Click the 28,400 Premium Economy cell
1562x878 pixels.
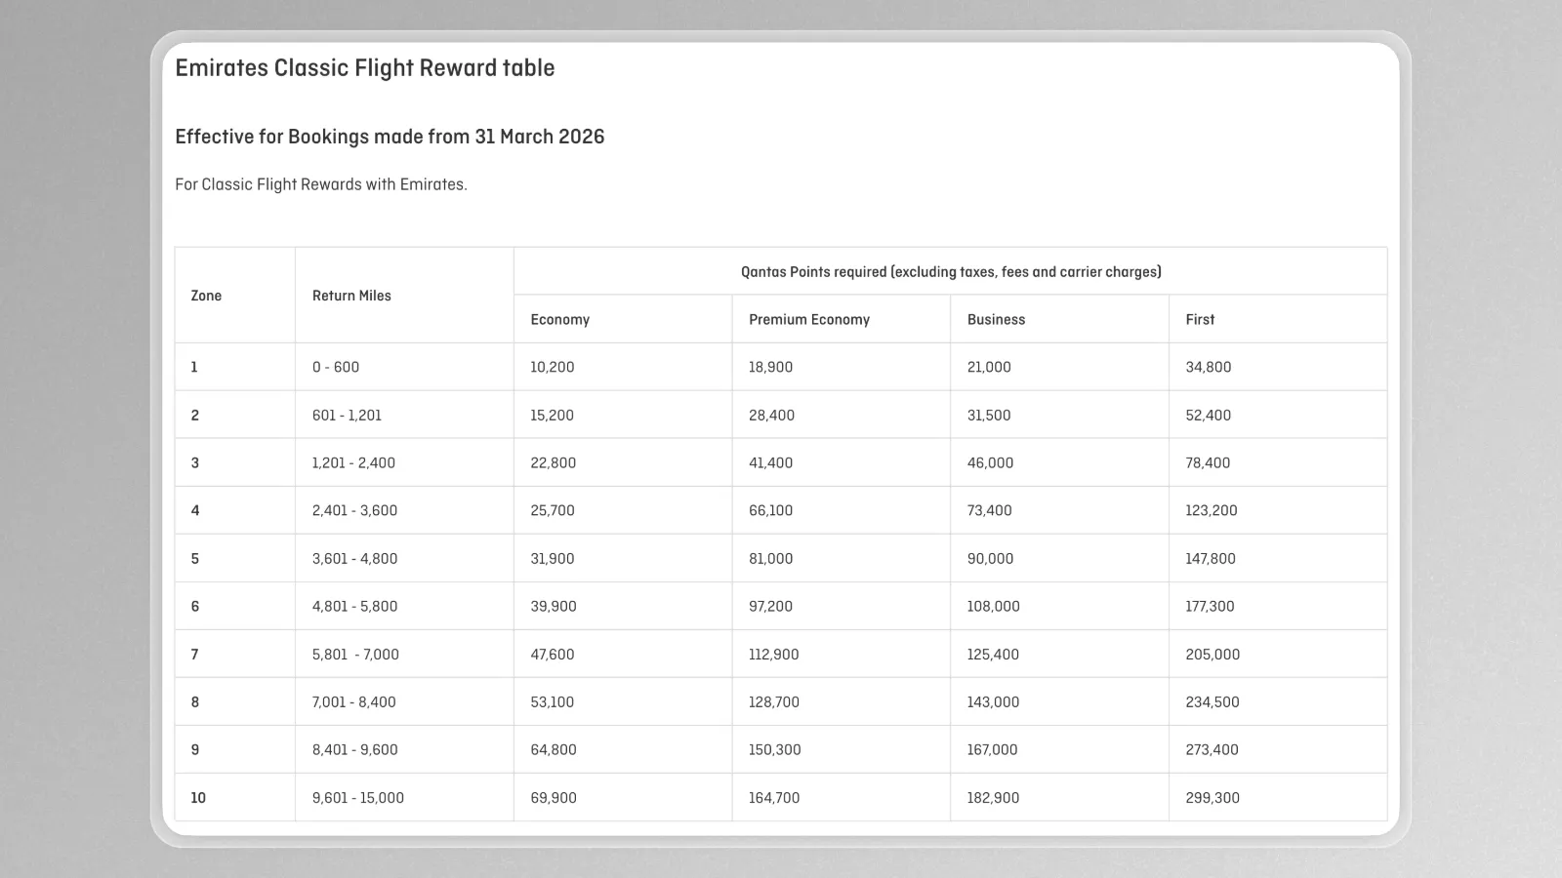click(842, 415)
